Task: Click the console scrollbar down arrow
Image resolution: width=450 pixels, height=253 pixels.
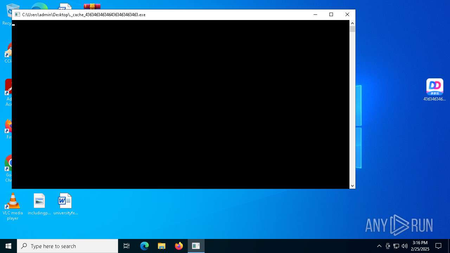Action: [x=352, y=186]
